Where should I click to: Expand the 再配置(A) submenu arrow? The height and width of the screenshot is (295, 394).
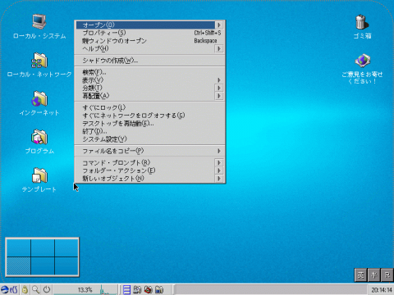(219, 96)
